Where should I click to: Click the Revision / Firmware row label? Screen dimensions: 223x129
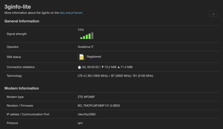(x=20, y=106)
